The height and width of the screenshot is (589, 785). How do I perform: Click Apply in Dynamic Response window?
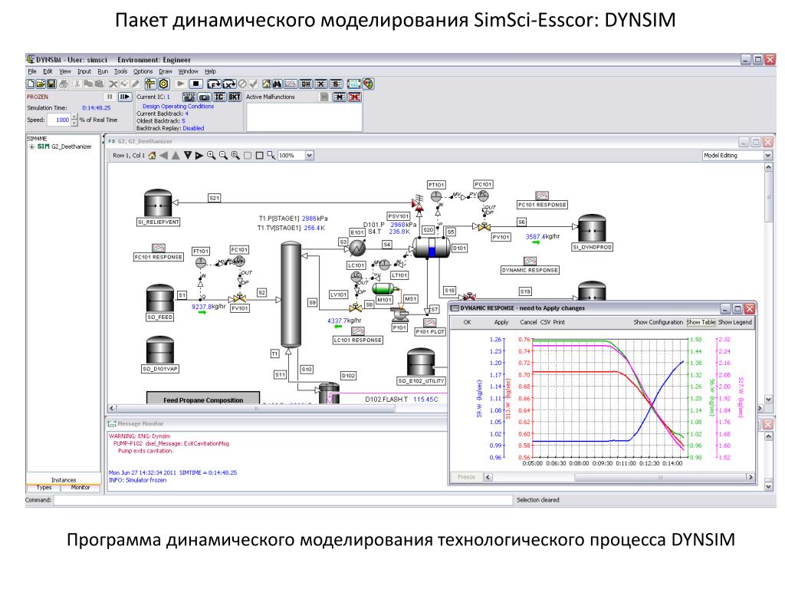[501, 322]
